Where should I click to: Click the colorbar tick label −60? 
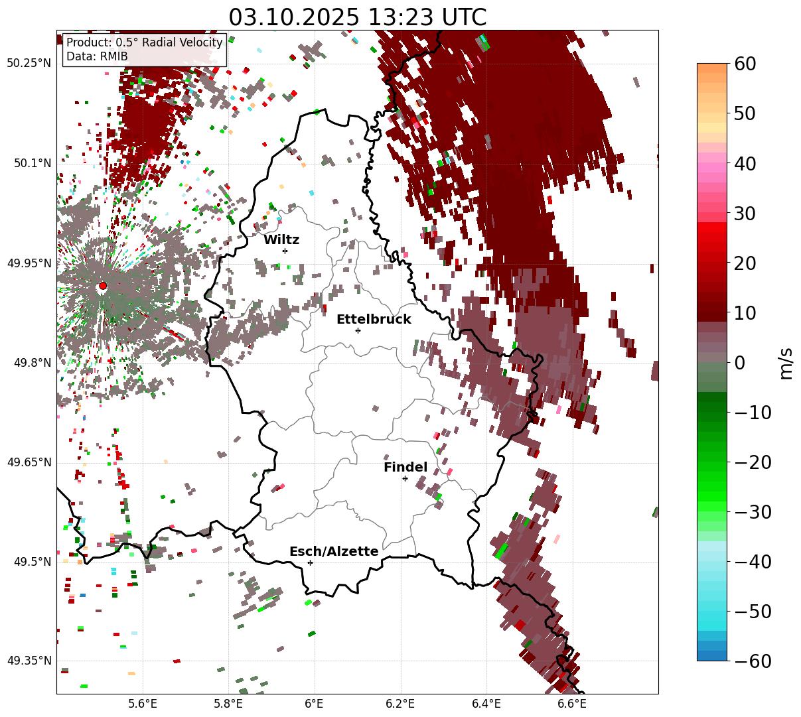pos(753,661)
